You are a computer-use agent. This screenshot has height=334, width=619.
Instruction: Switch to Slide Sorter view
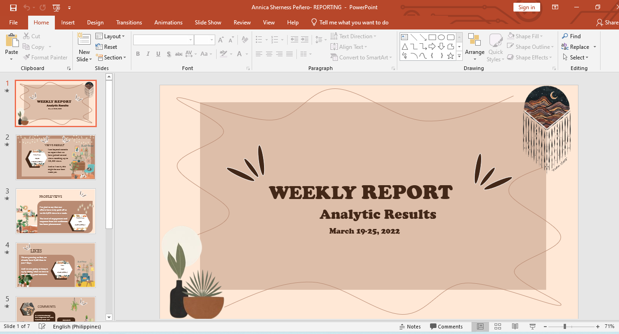498,326
